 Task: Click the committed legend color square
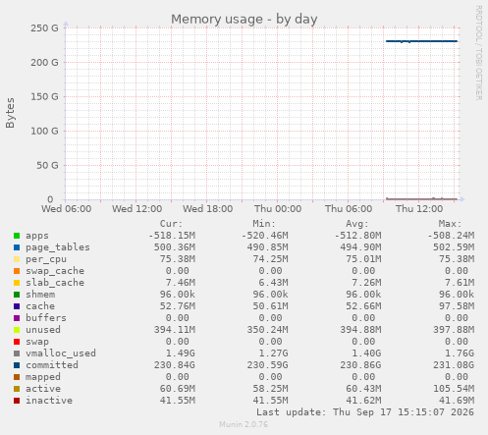point(17,365)
